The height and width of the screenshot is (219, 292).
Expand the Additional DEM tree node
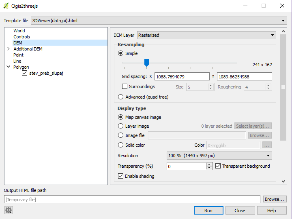9,49
